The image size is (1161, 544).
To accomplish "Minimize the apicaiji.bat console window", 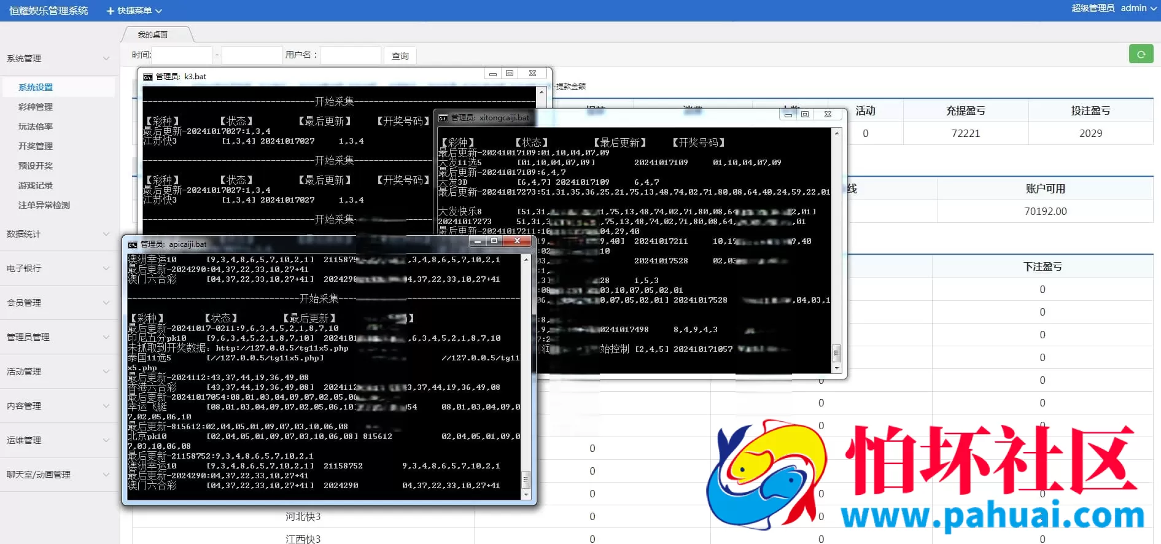I will tap(478, 241).
